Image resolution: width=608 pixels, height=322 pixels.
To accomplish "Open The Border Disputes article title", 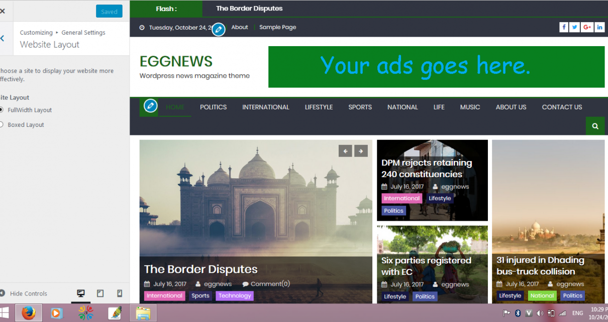I will tap(200, 269).
